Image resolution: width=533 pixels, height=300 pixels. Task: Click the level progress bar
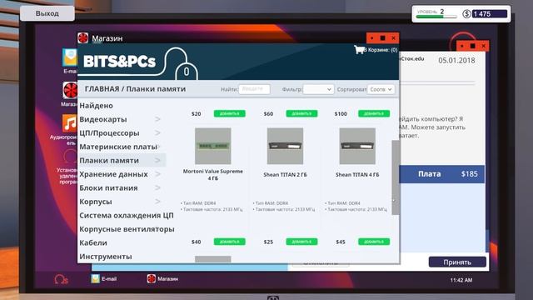[436, 17]
